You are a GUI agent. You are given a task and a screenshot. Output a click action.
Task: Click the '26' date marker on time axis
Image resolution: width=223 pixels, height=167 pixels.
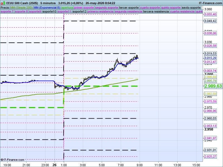(54, 164)
